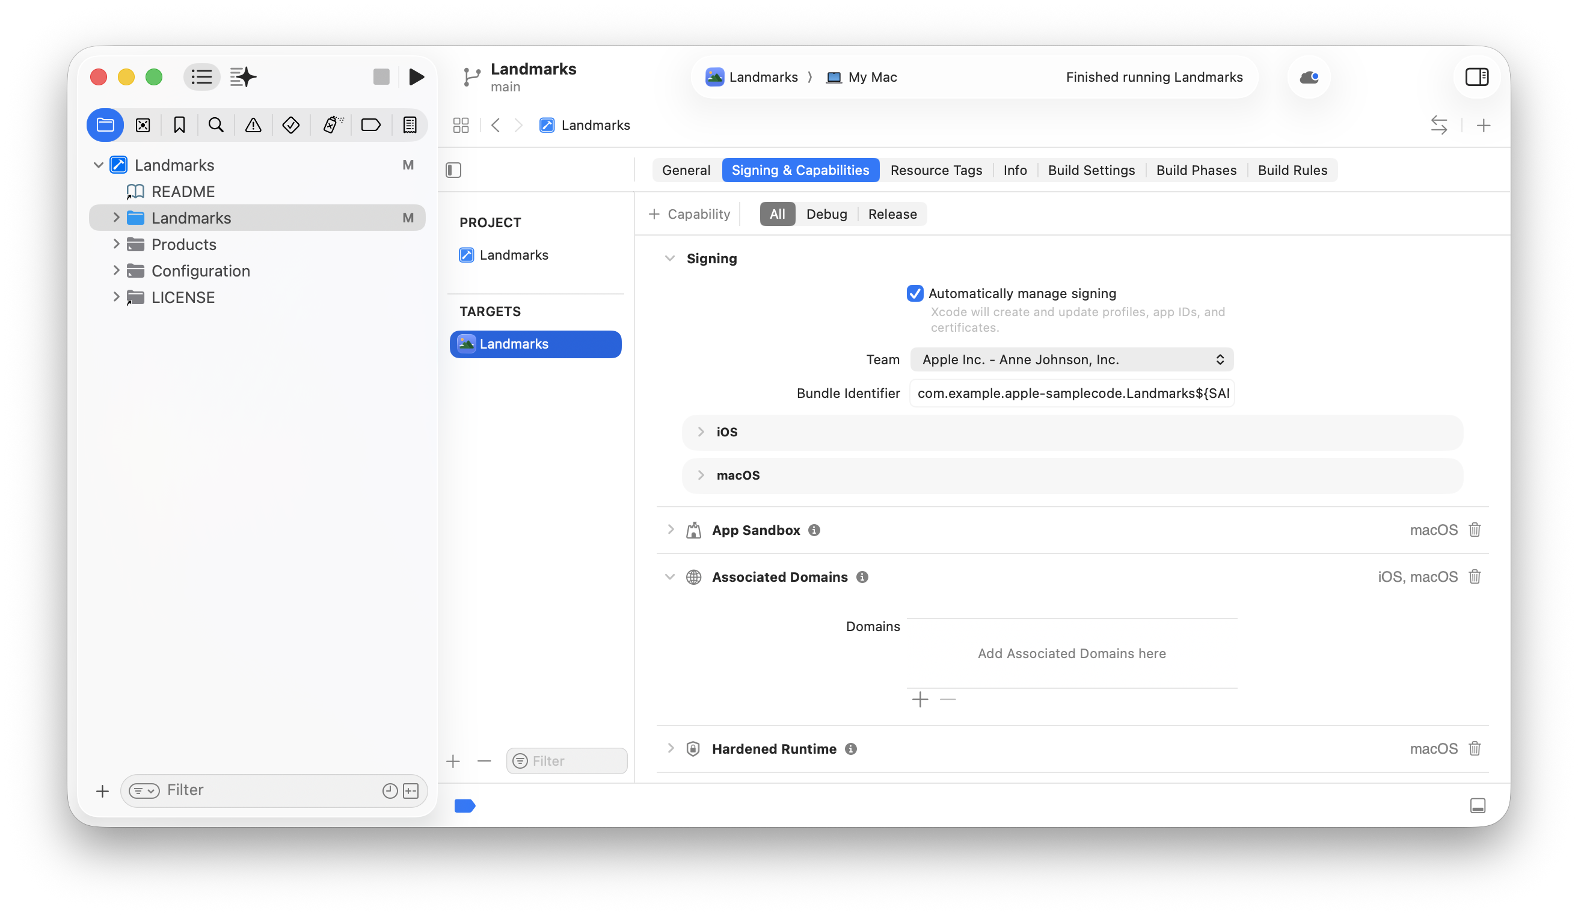The height and width of the screenshot is (916, 1578).
Task: Add a new editor with plus icon
Action: point(1483,125)
